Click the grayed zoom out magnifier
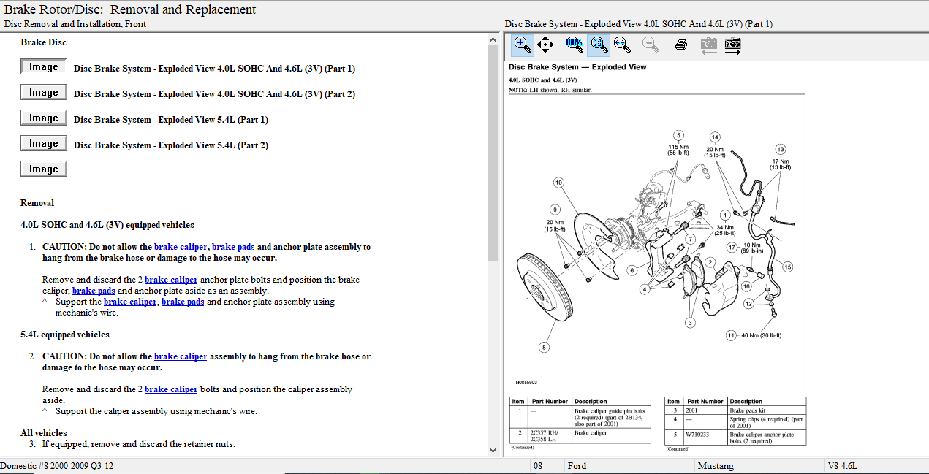The width and height of the screenshot is (929, 474). click(x=650, y=45)
